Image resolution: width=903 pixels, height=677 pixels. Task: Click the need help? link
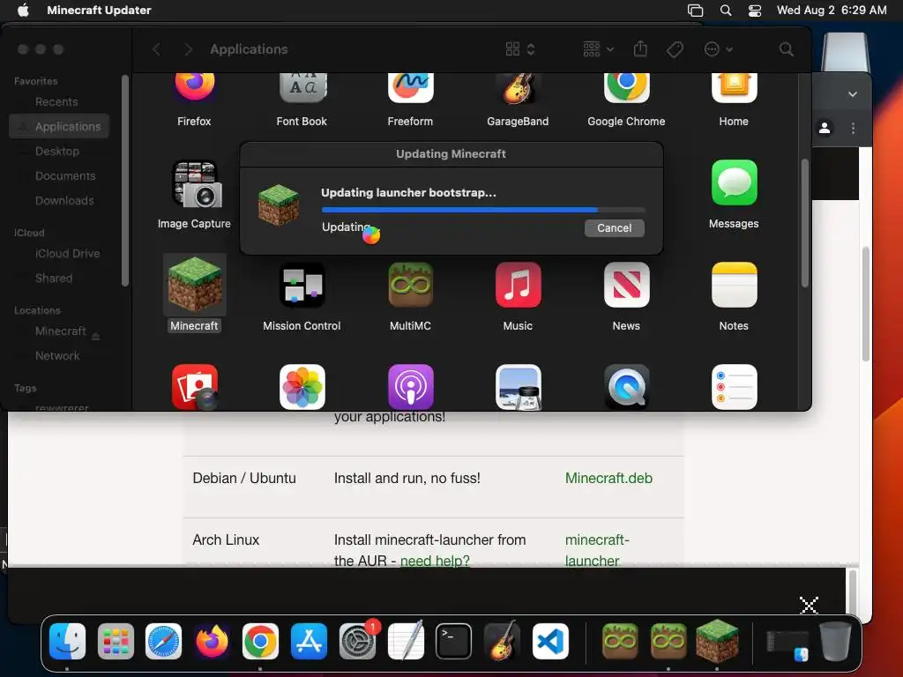click(x=435, y=561)
